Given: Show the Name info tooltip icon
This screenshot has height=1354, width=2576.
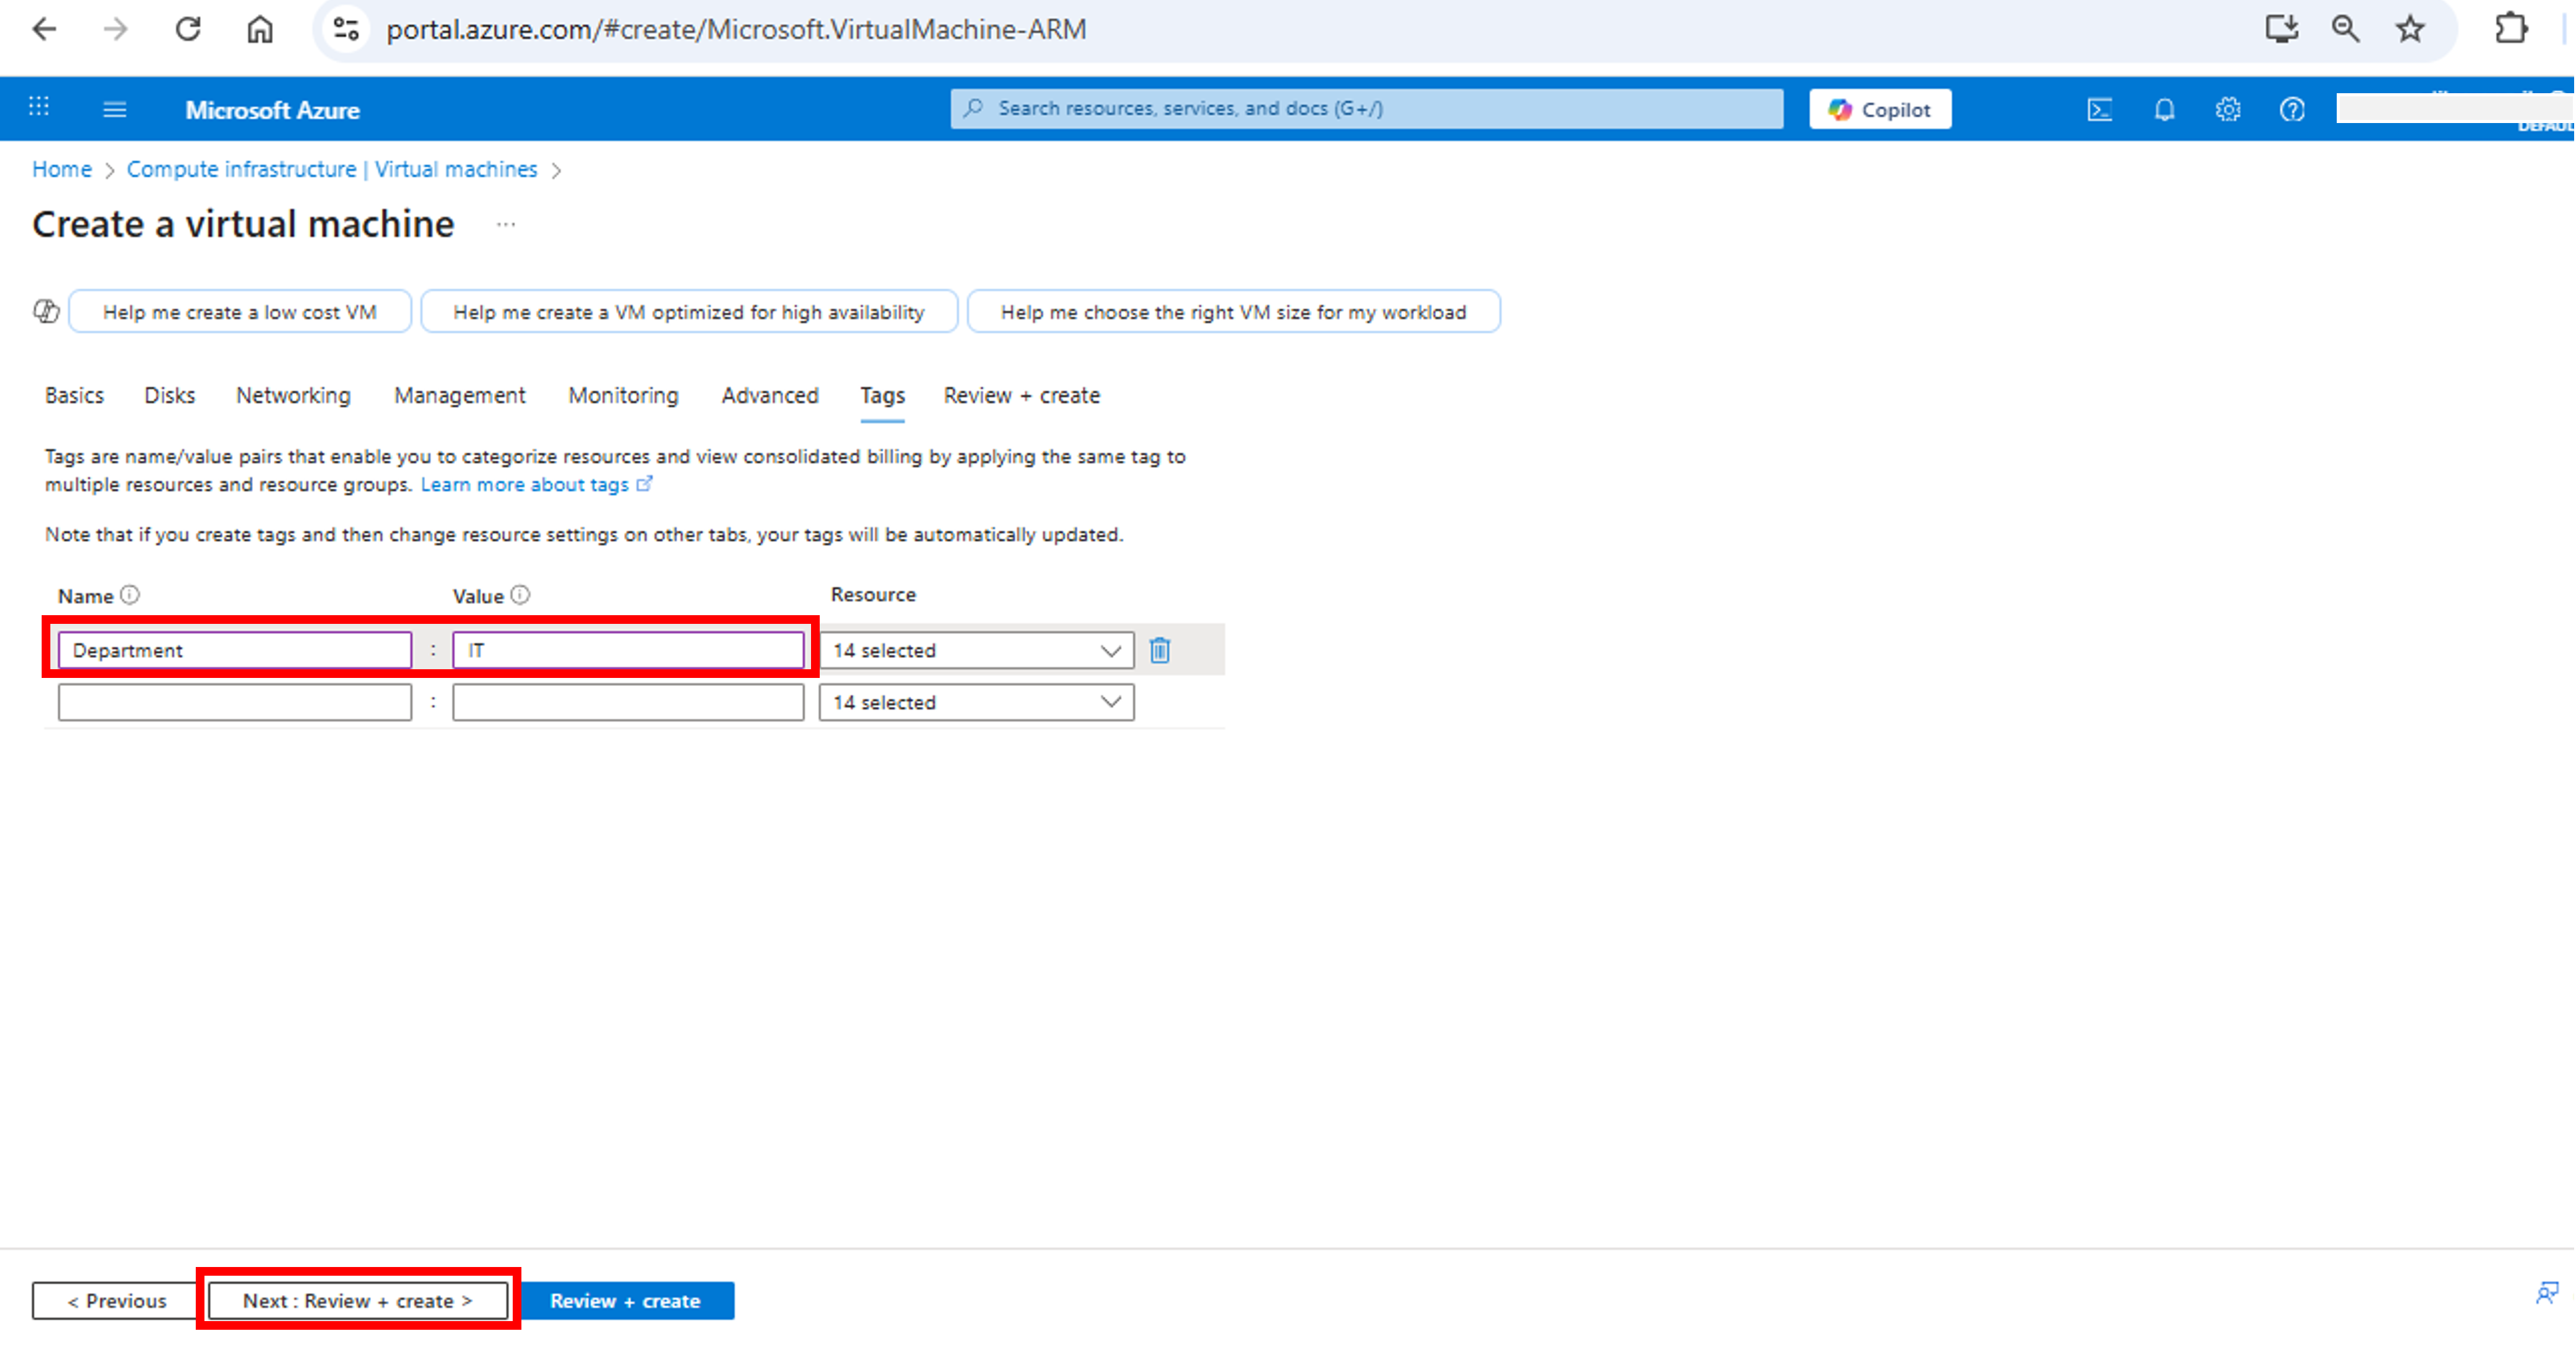Looking at the screenshot, I should pyautogui.click(x=131, y=594).
